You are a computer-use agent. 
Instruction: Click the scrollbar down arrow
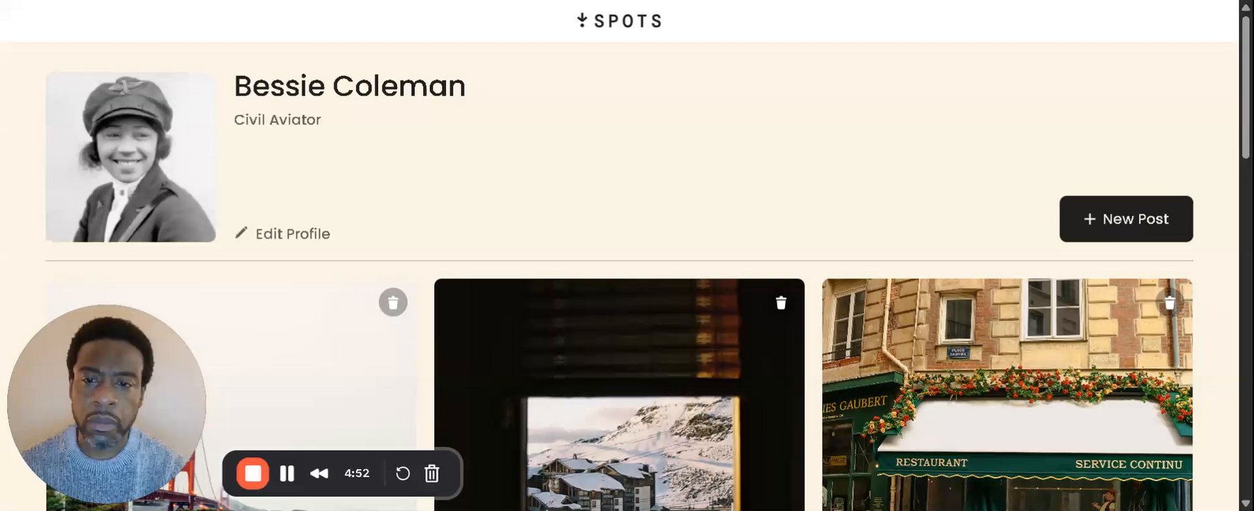click(x=1245, y=504)
